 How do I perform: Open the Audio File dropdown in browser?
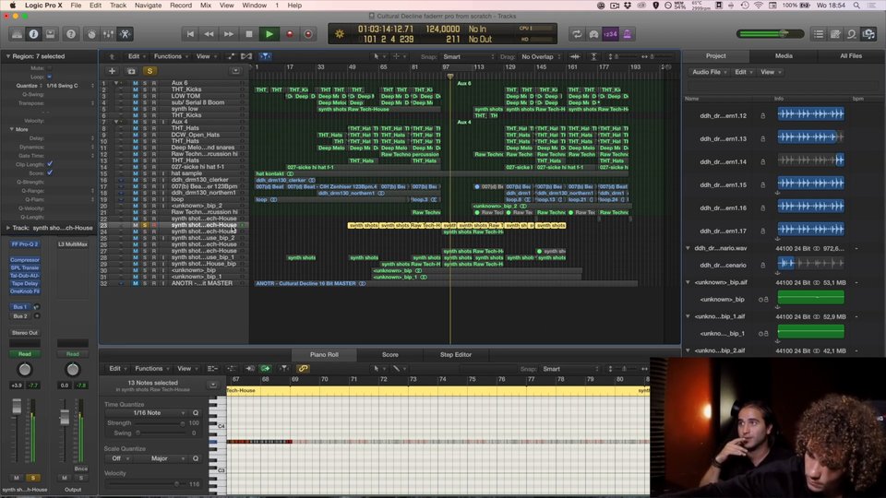[x=709, y=72]
